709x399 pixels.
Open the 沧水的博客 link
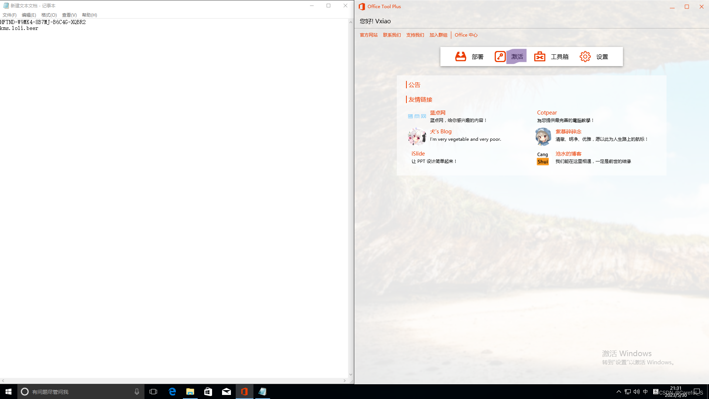point(569,154)
